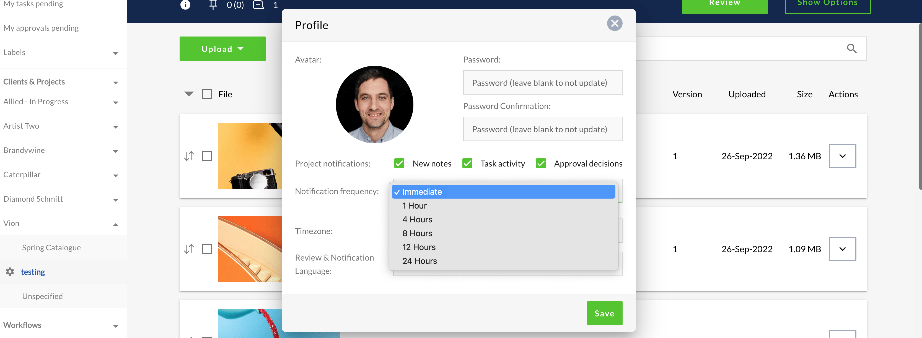Viewport: 922px width, 338px height.
Task: Open the camera image thumbnail
Action: 250,156
